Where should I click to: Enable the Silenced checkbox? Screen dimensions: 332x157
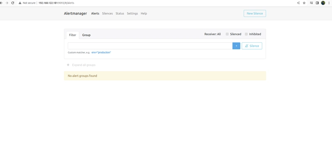227,34
